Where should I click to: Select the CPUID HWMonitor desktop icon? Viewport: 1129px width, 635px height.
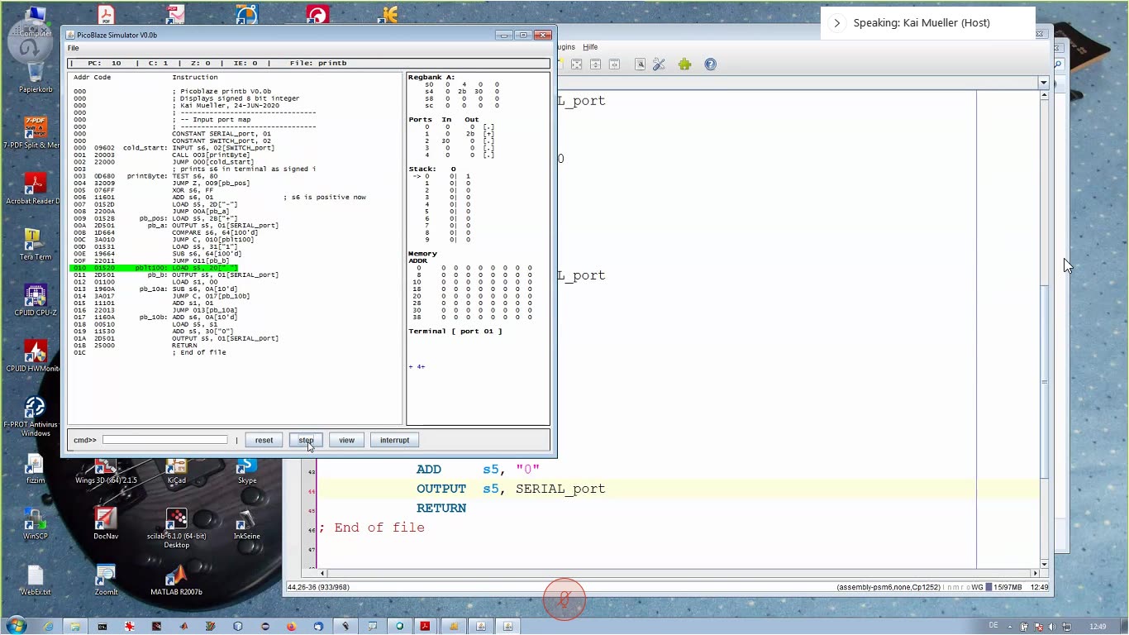34,356
